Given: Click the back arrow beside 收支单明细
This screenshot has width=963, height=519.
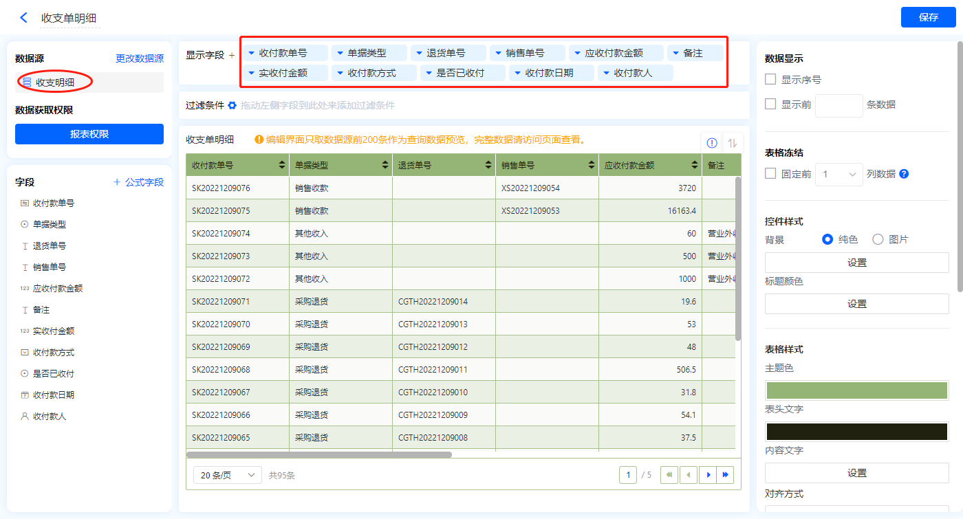Looking at the screenshot, I should (x=24, y=18).
